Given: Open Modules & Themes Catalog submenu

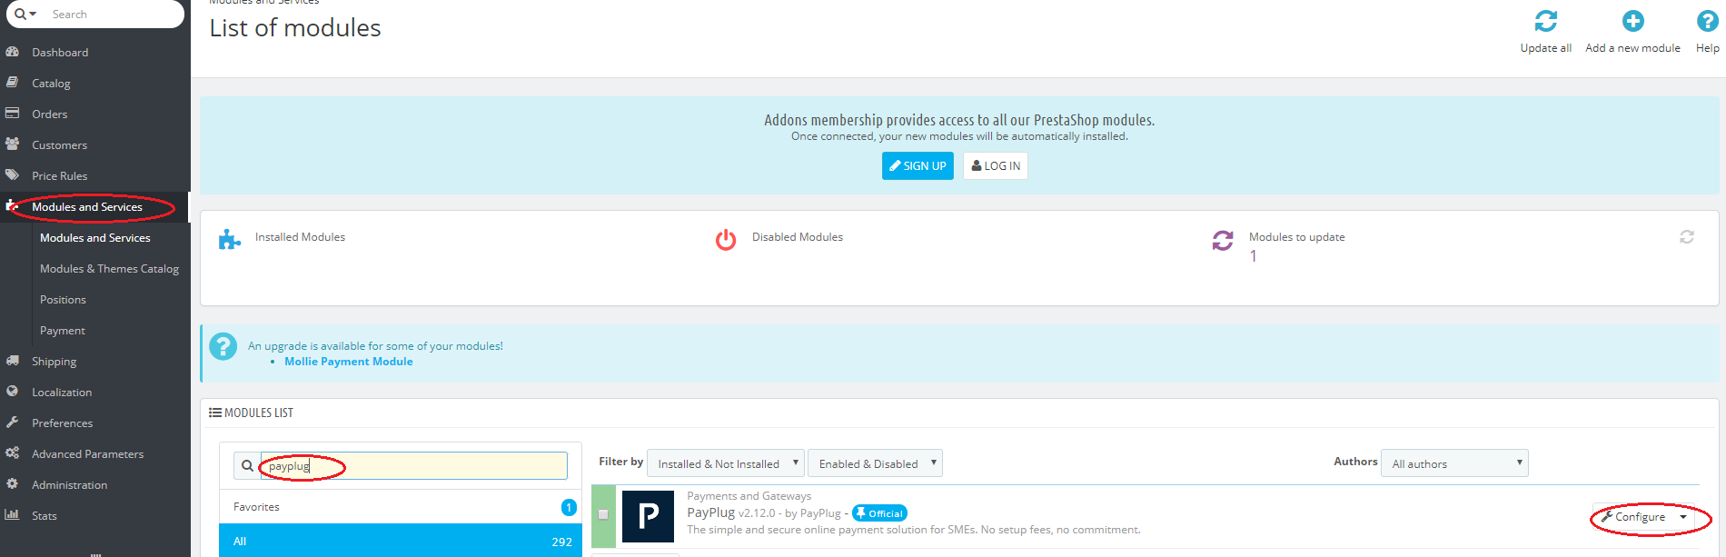Looking at the screenshot, I should pos(109,269).
